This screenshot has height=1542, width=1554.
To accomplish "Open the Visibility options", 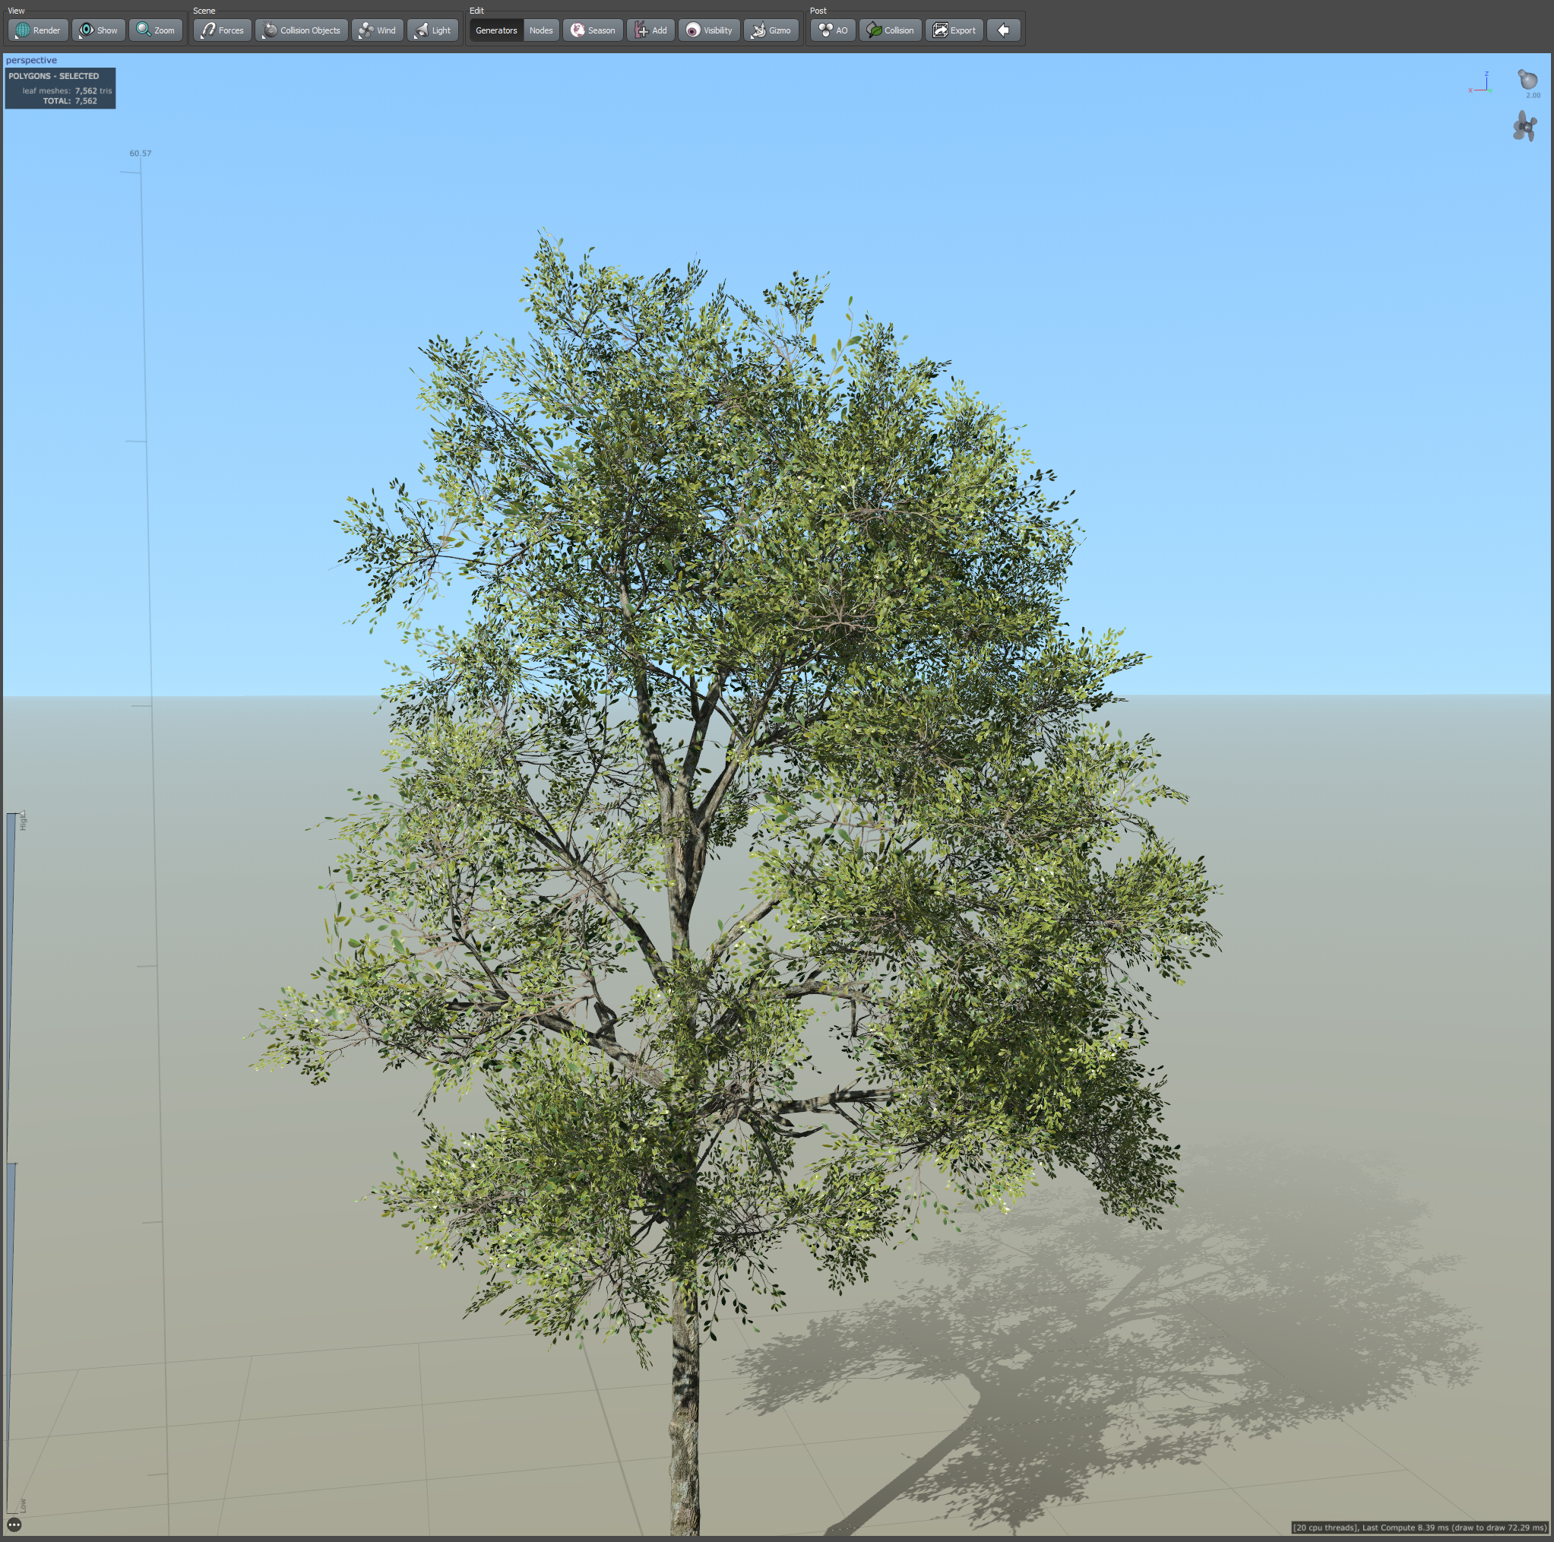I will click(709, 30).
